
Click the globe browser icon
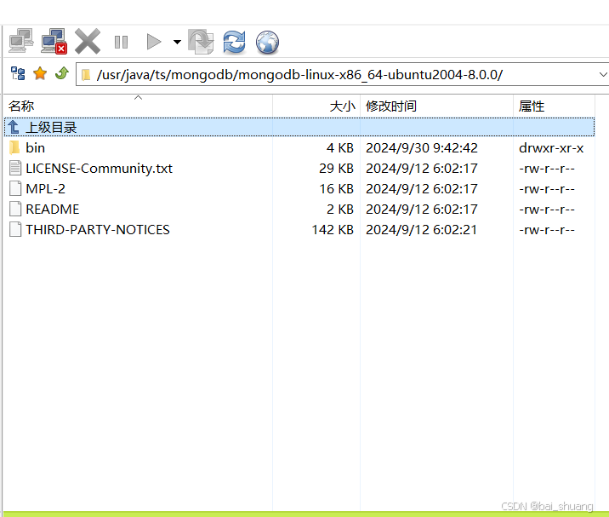tap(267, 42)
